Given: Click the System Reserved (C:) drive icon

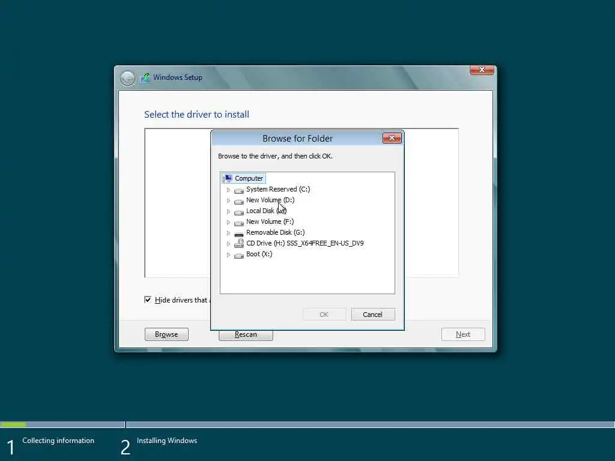Looking at the screenshot, I should (x=239, y=190).
